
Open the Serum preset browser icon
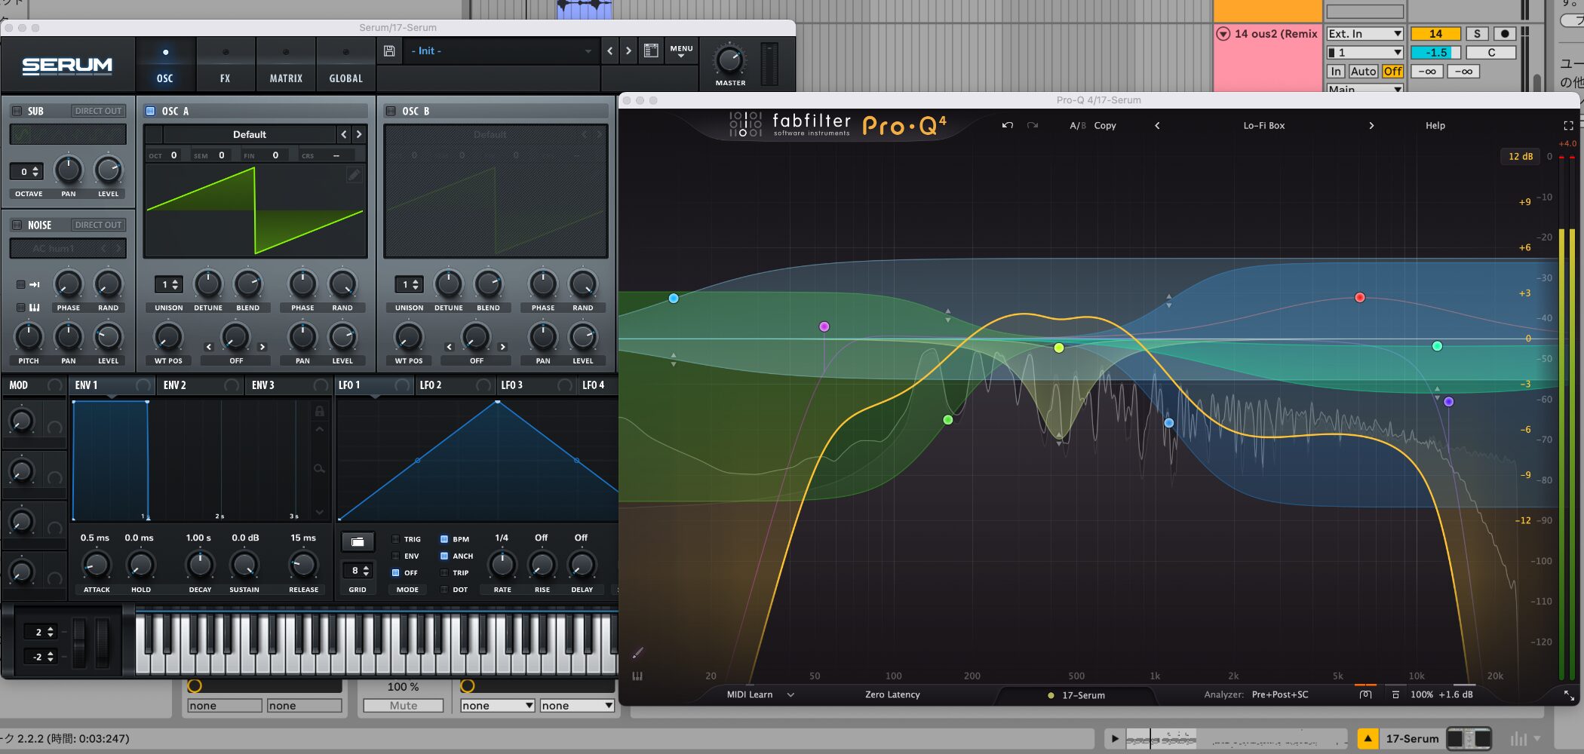click(650, 51)
